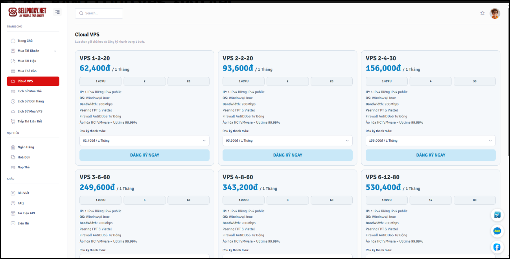Image resolution: width=510 pixels, height=259 pixels.
Task: Click the Lịch Sử Đơn Hàng clock icon
Action: 13,101
